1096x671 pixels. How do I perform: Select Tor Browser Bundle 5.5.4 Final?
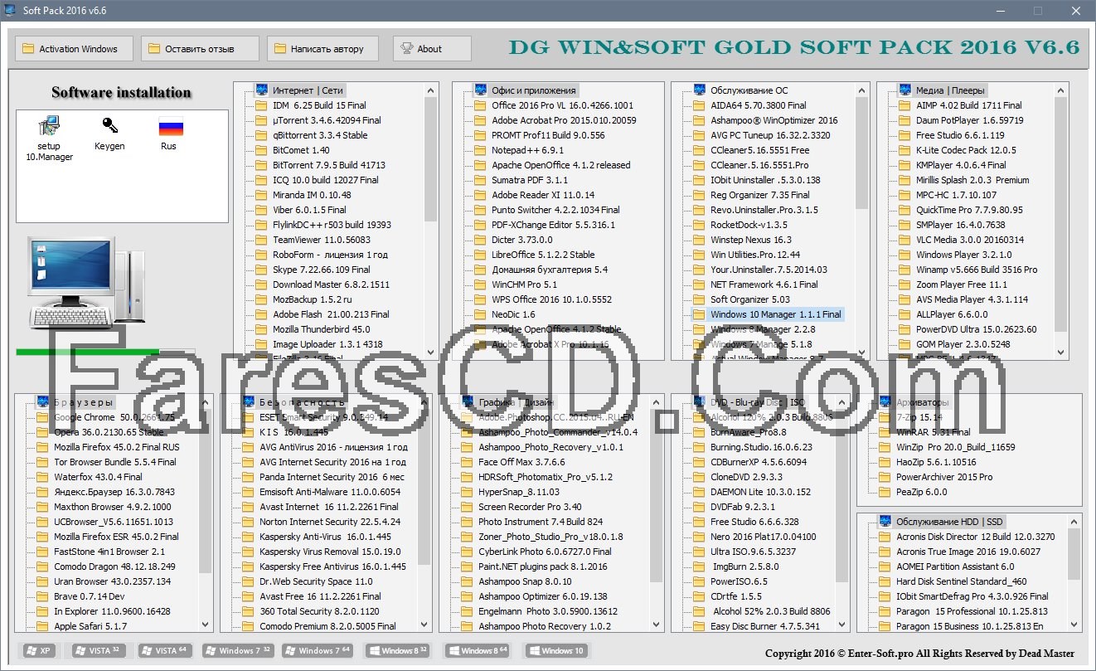pyautogui.click(x=115, y=462)
